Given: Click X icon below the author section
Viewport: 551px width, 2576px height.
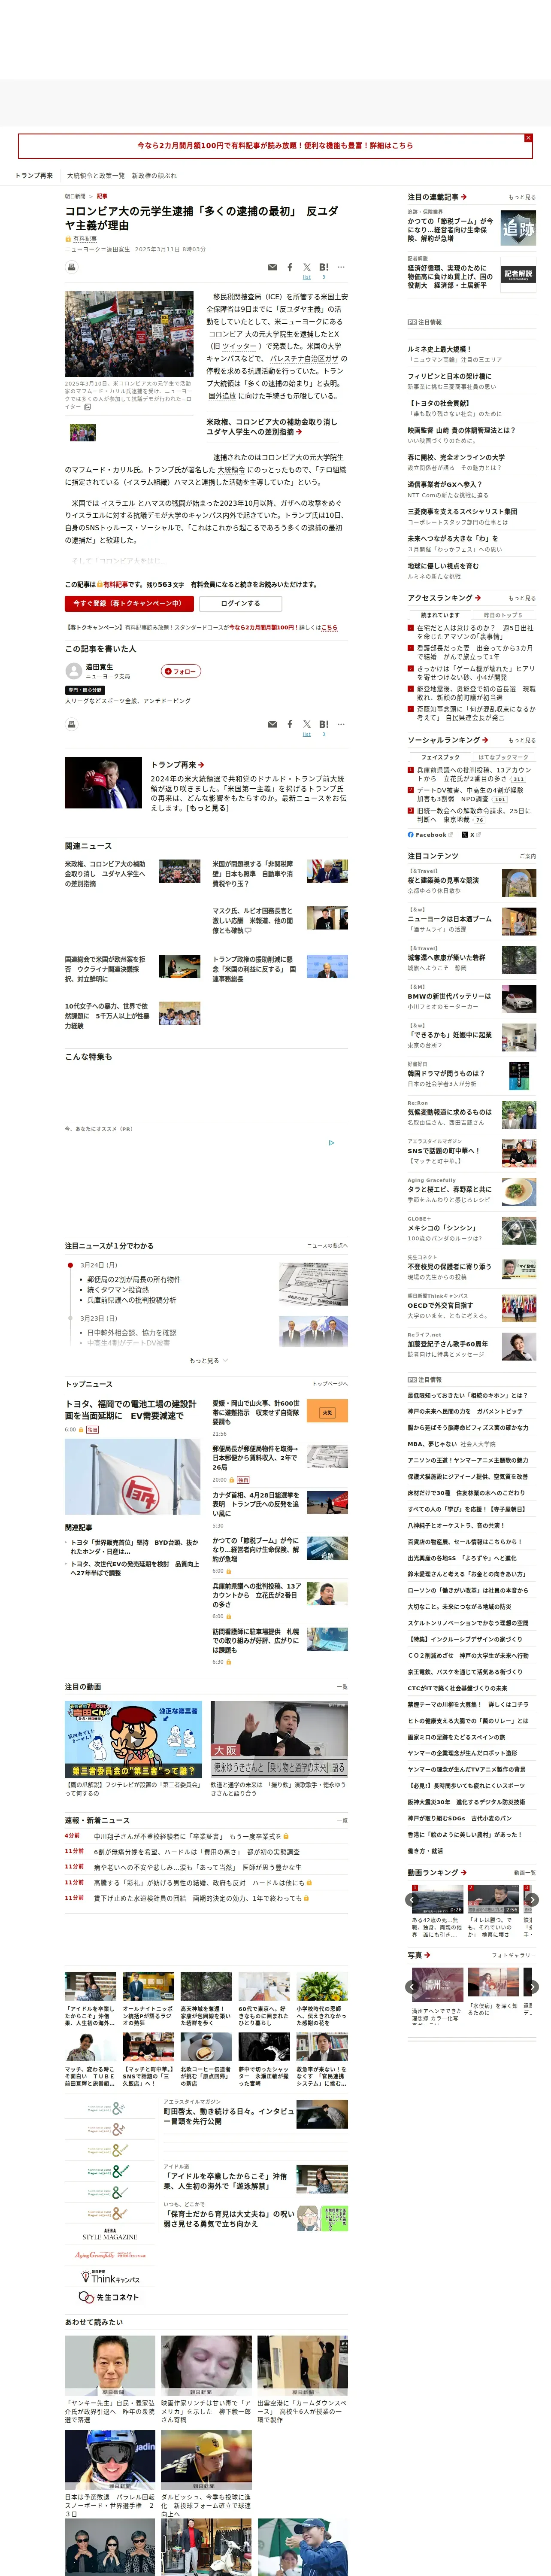Looking at the screenshot, I should pyautogui.click(x=307, y=724).
